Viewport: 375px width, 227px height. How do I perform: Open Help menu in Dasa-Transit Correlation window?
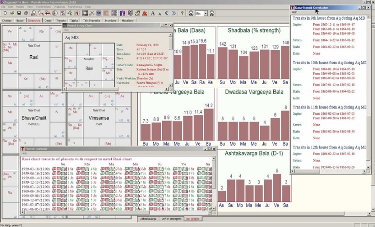pos(294,12)
